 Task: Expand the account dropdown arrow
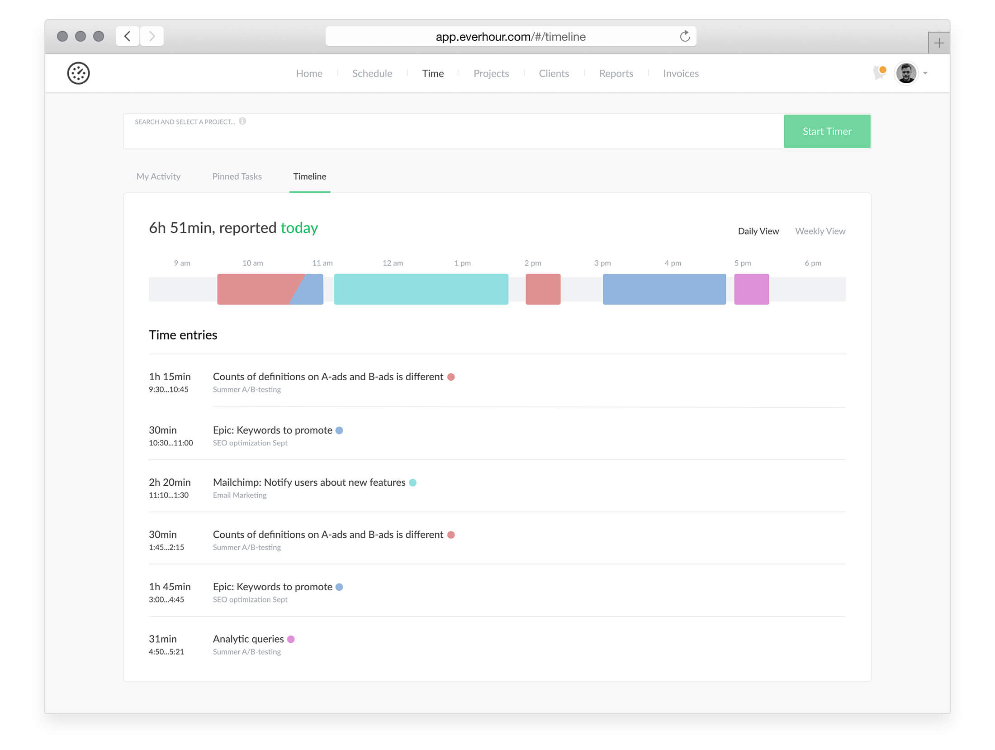coord(925,73)
